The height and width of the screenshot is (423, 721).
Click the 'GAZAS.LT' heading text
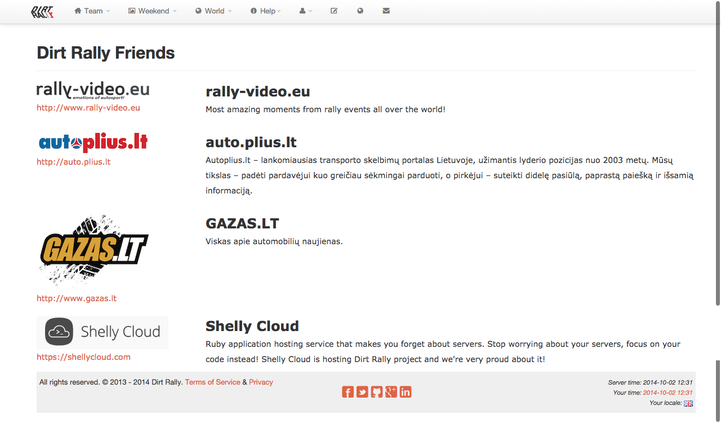[x=242, y=223]
